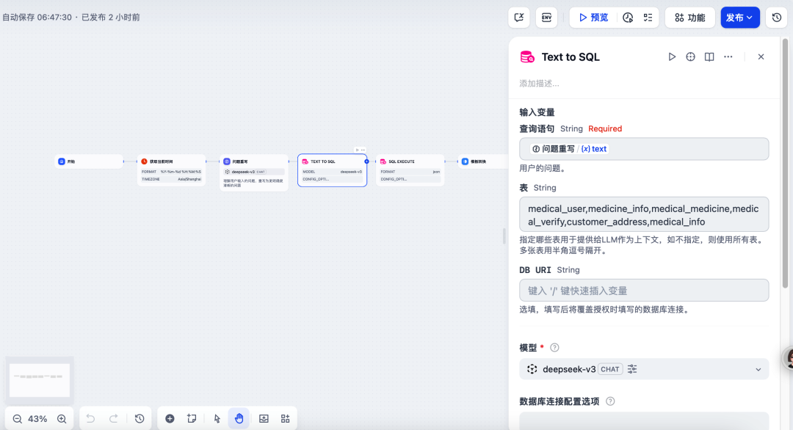This screenshot has width=793, height=430.
Task: Click the right panel vertical scrollbar
Action: click(x=785, y=163)
